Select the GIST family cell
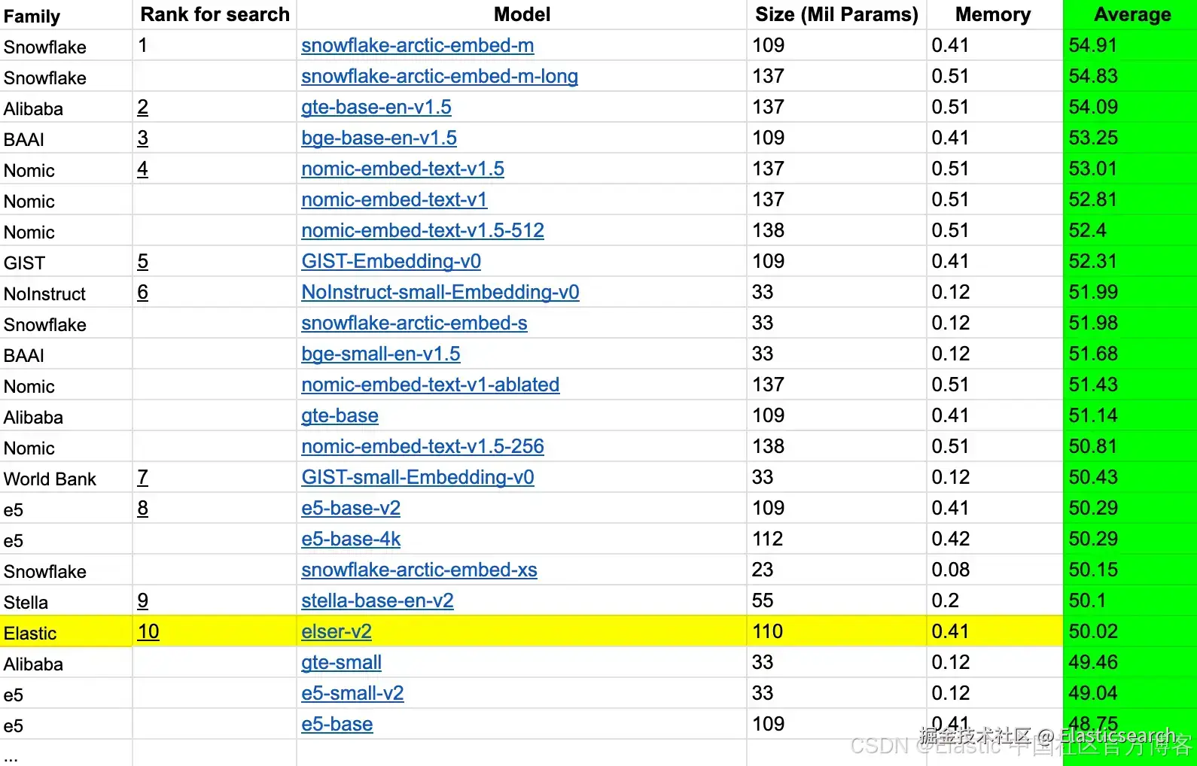 pyautogui.click(x=66, y=262)
